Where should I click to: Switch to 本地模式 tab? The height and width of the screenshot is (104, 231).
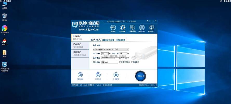80,53
